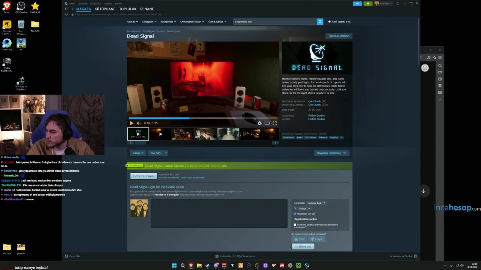Click the Takip Et button
Image resolution: width=481 pixels, height=270 pixels.
(138, 153)
